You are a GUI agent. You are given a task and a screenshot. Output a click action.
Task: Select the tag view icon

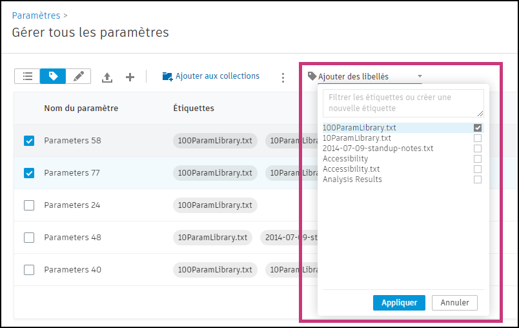[x=53, y=76]
